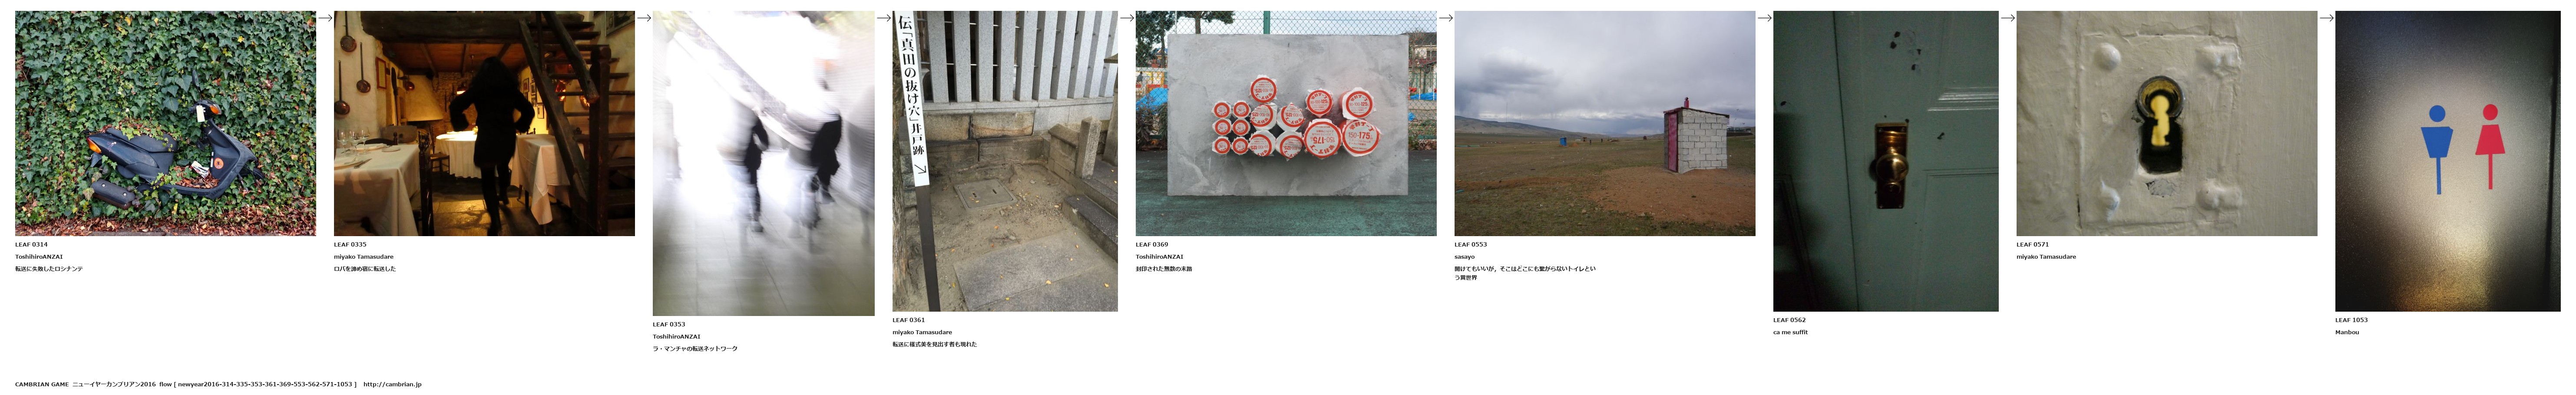Click the arrow leading to the brass doorknob photo
Image resolution: width=2576 pixels, height=395 pixels.
point(1765,18)
